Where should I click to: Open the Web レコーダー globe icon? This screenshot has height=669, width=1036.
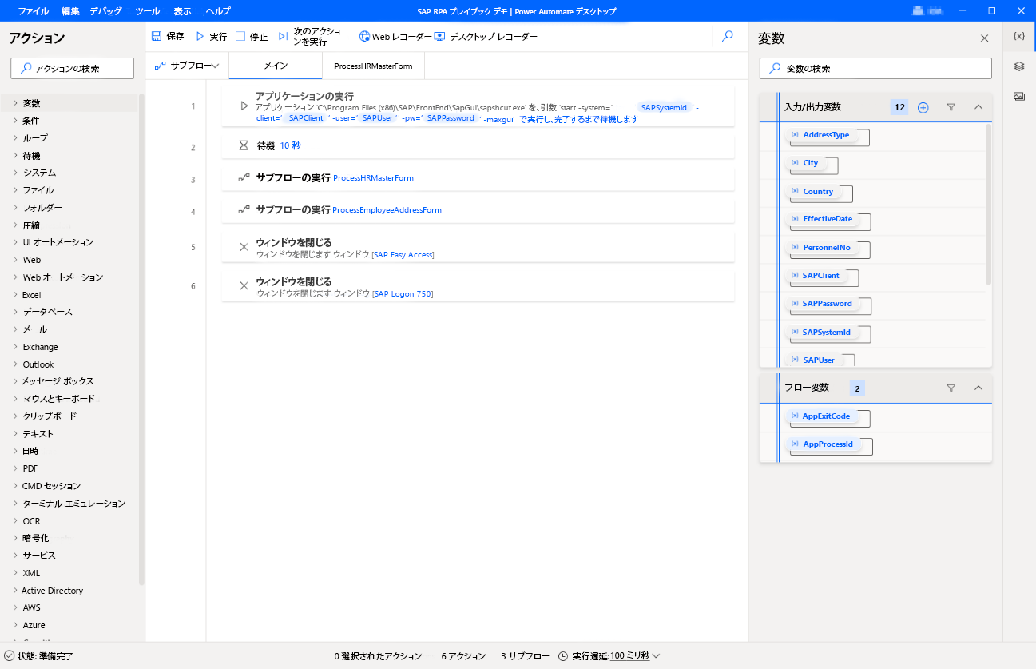(365, 36)
